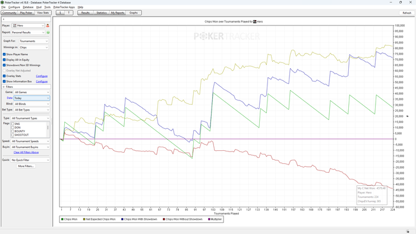Click the green Chips Won legend swatch

pyautogui.click(x=62, y=219)
